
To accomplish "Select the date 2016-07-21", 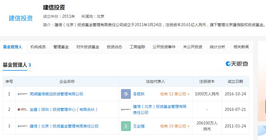I will click(235, 109).
